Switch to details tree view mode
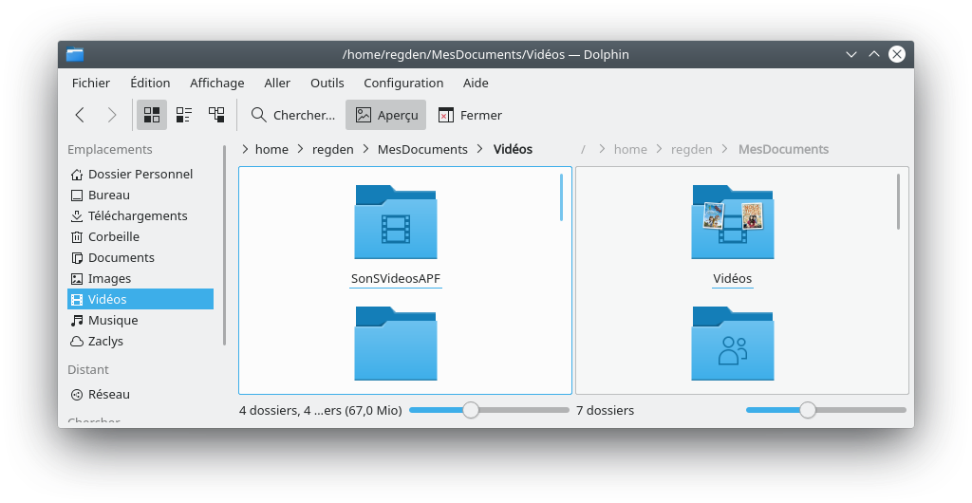Image resolution: width=972 pixels, height=503 pixels. coord(216,115)
